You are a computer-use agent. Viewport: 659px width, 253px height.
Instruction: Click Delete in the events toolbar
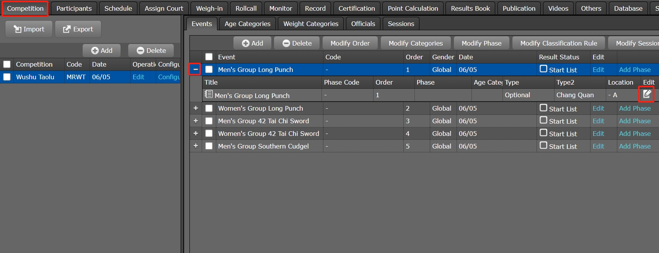click(297, 43)
